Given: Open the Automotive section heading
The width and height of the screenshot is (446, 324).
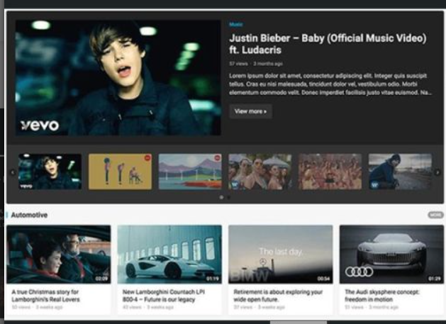Looking at the screenshot, I should (x=29, y=215).
